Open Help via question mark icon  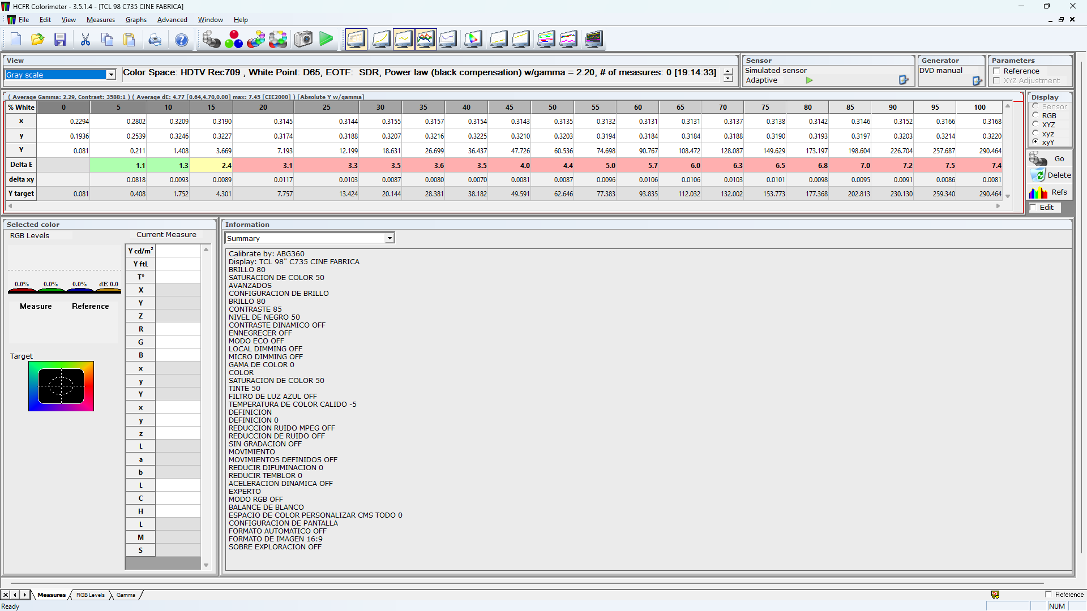point(182,40)
